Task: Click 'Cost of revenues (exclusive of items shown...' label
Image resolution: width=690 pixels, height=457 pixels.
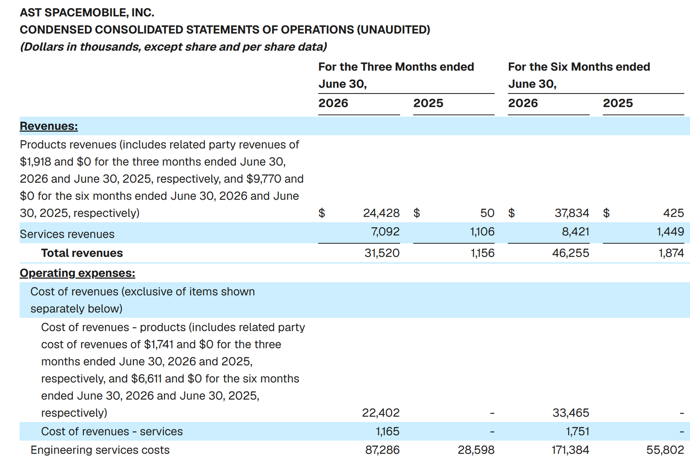Action: point(143,300)
